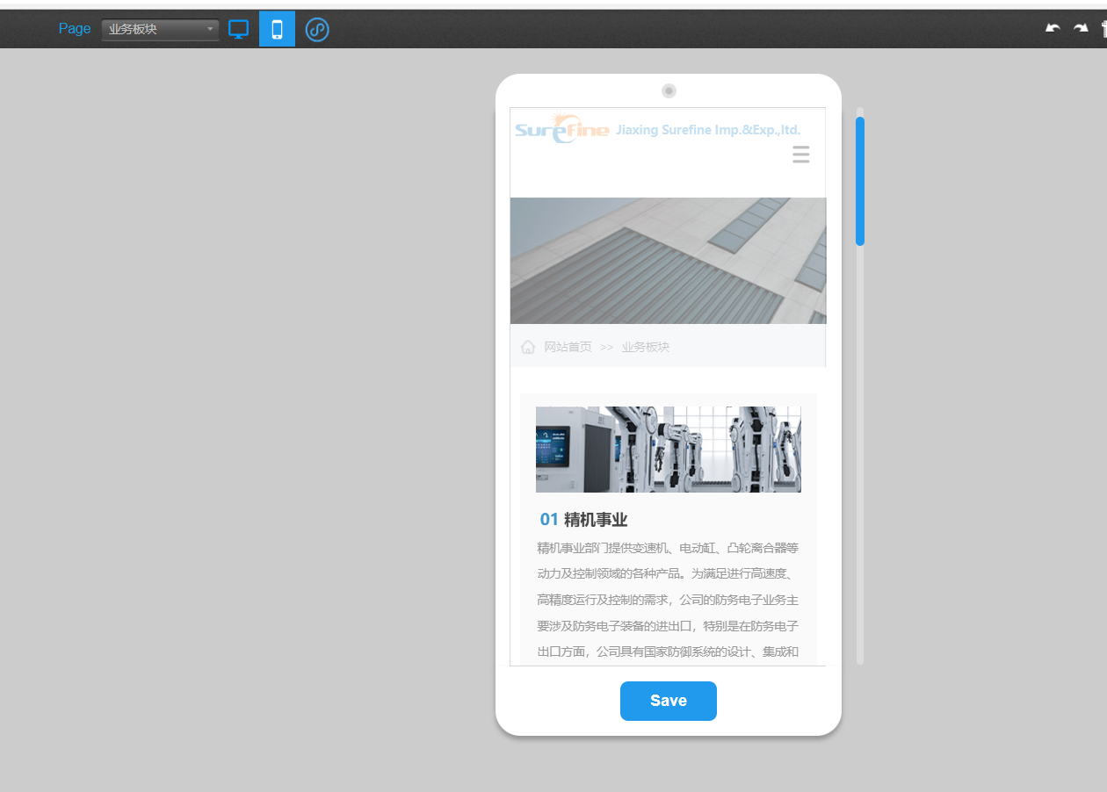Open the hamburger menu in mobile preview
Viewport: 1107px width, 792px height.
(800, 155)
